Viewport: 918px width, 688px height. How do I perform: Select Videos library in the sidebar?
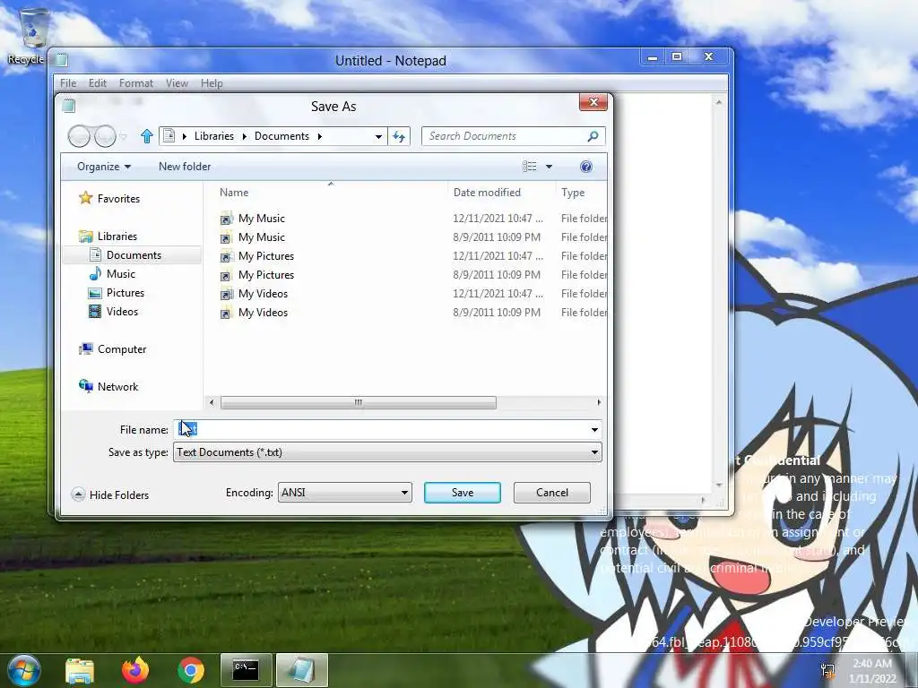(122, 311)
